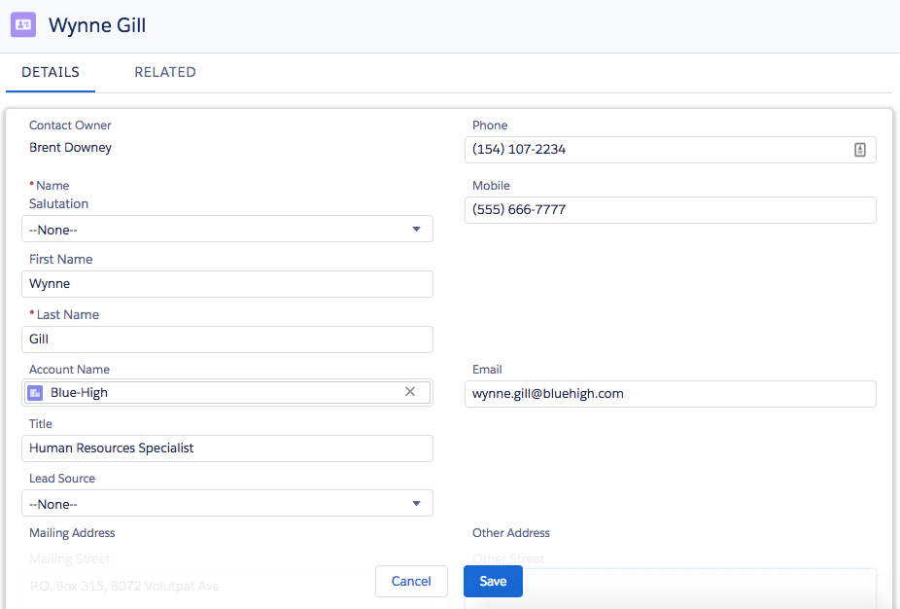Click the Other Street text area
Viewport: 900px width, 609px height.
pyautogui.click(x=700, y=589)
